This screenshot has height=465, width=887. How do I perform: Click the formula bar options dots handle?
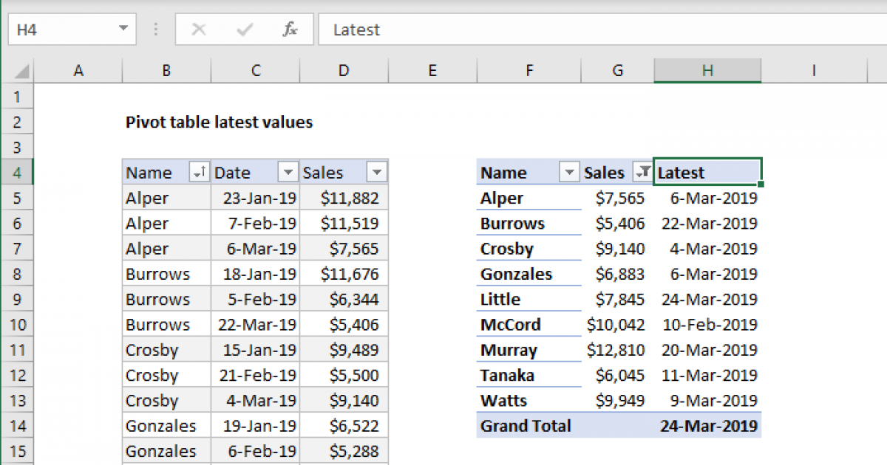point(156,30)
